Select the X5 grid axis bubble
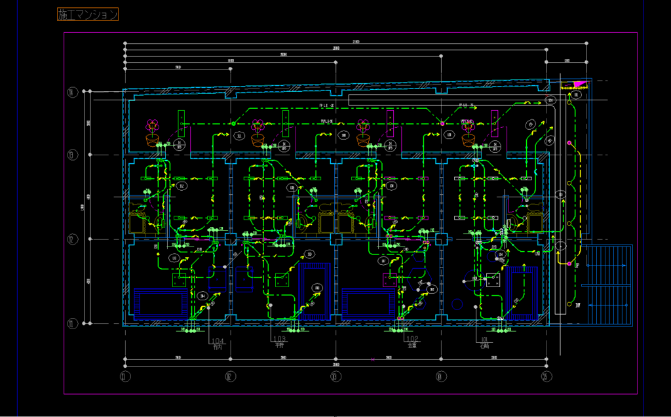671x417 pixels. coord(546,377)
